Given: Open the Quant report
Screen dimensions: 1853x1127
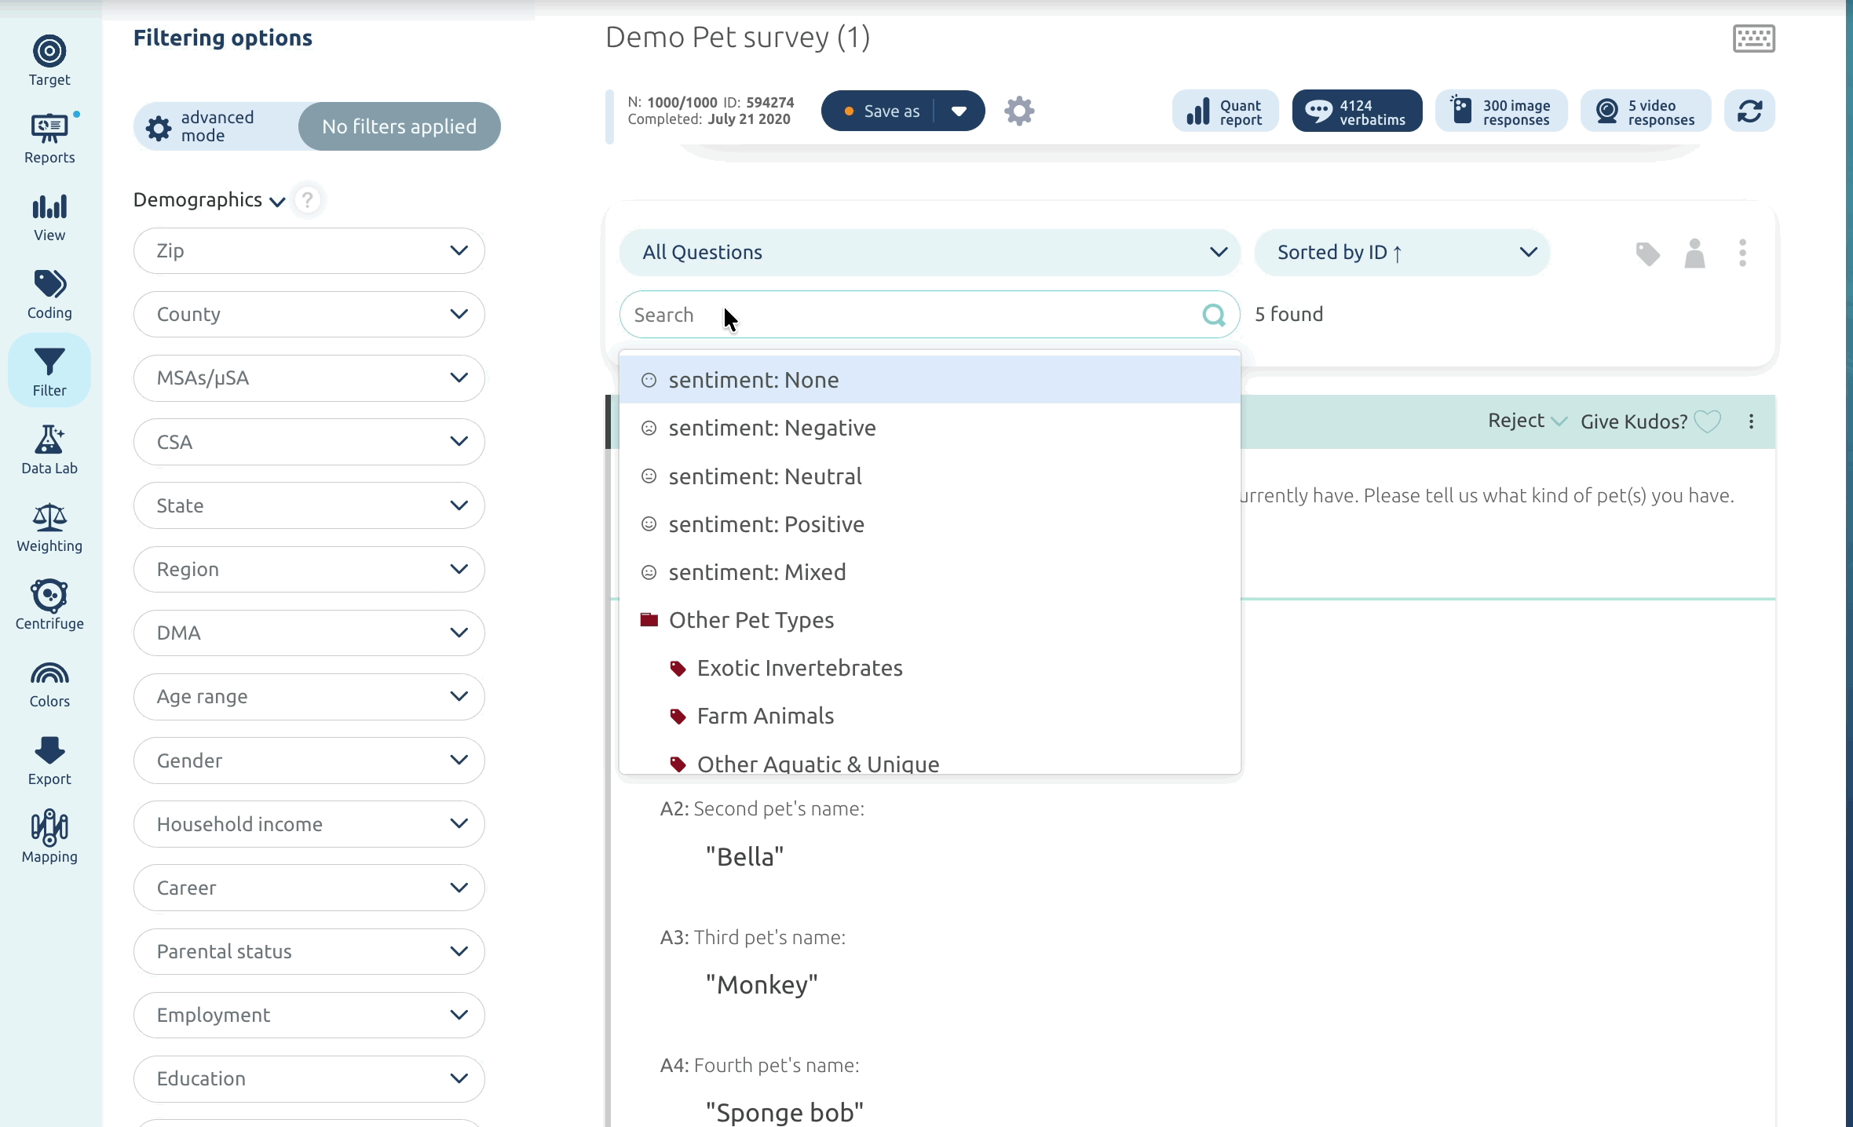Looking at the screenshot, I should click(x=1225, y=111).
